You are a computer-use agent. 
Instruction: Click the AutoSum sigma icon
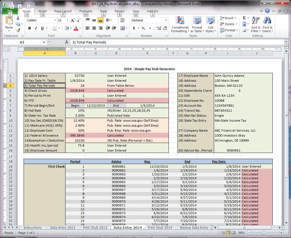(244, 18)
